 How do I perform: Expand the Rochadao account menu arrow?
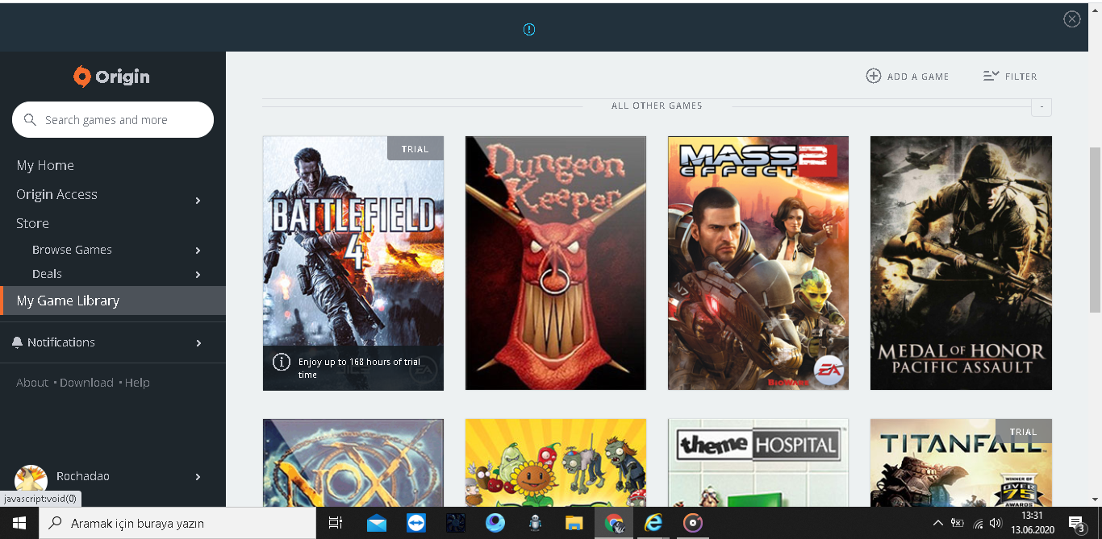point(198,477)
